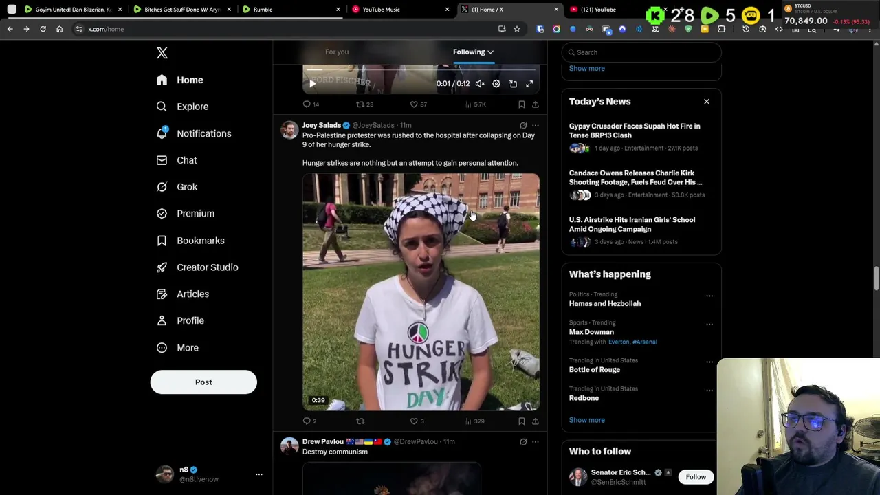Open the more options on Joey Salads' post
880x495 pixels.
point(536,125)
